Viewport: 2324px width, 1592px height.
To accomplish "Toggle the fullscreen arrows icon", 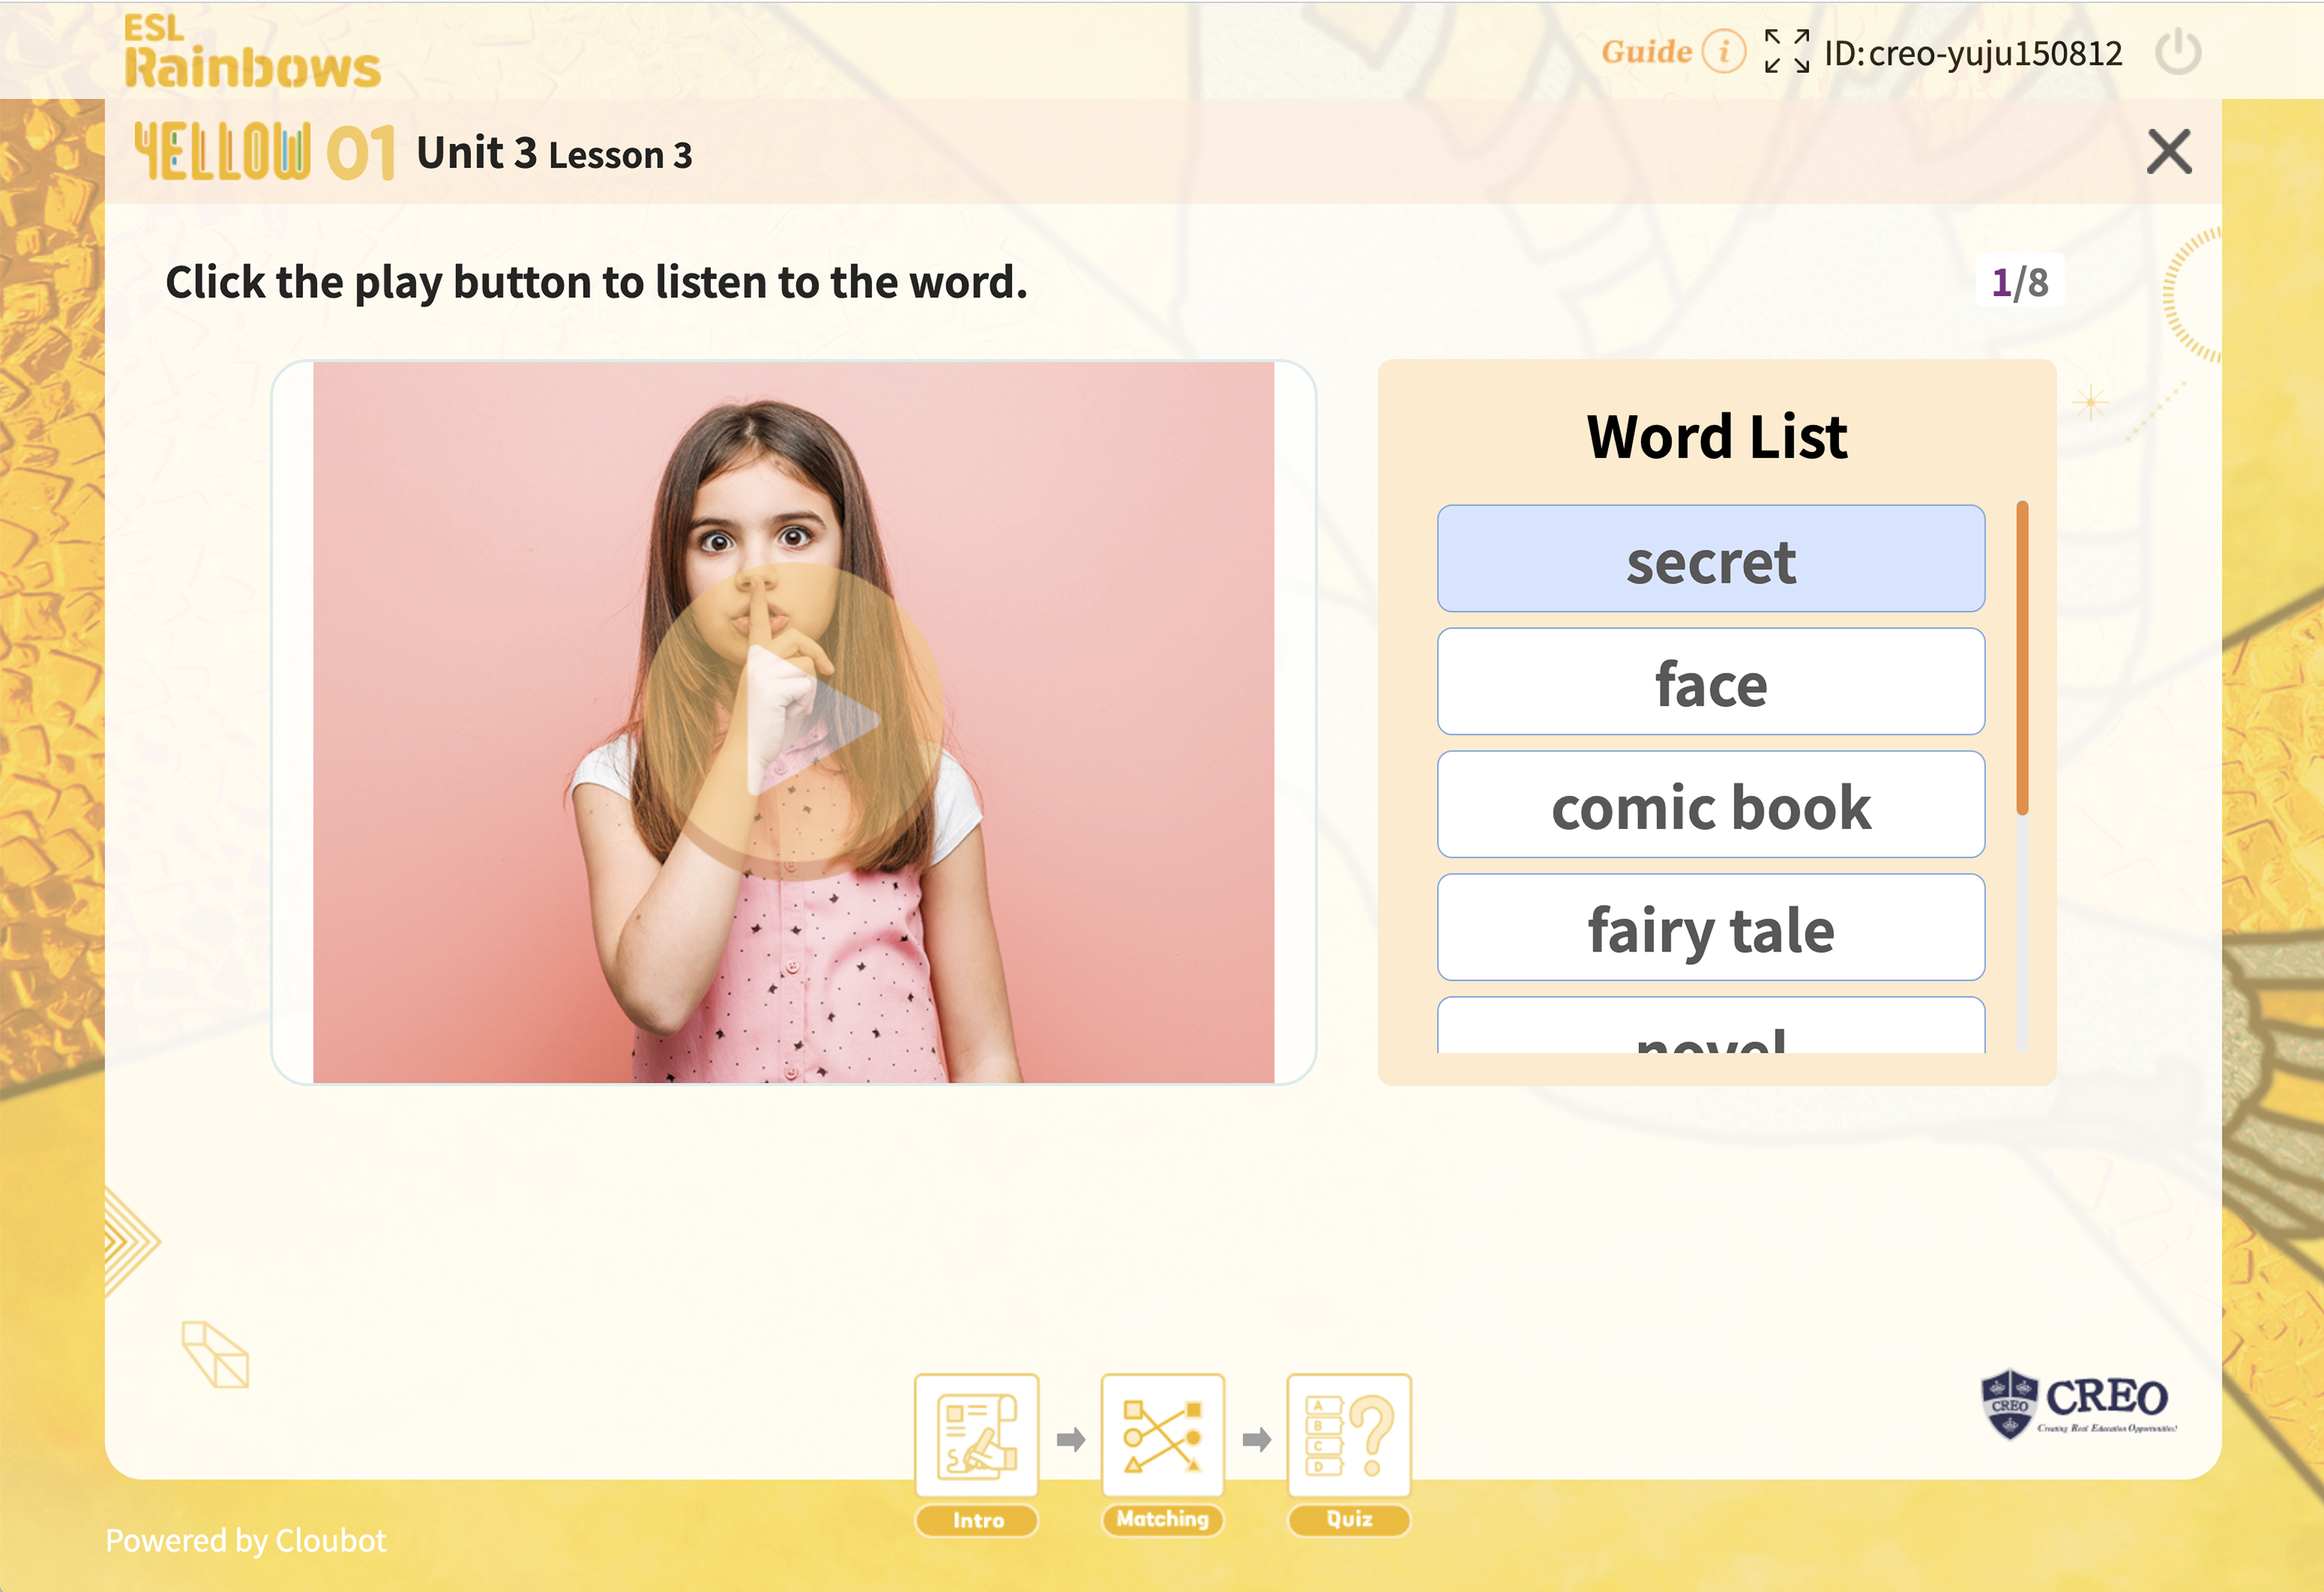I will pyautogui.click(x=1786, y=51).
